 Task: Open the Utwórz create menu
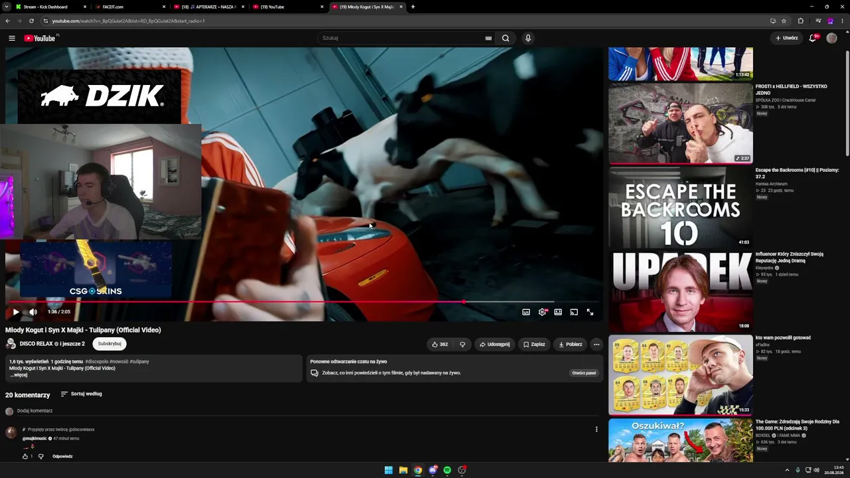click(x=786, y=38)
